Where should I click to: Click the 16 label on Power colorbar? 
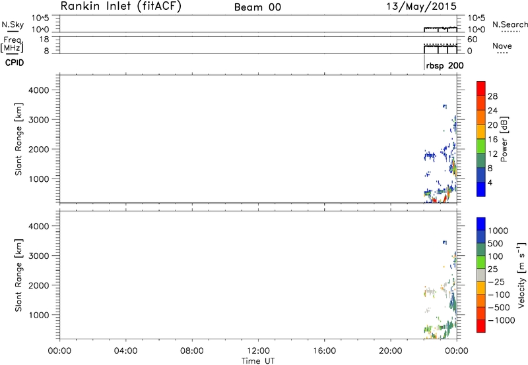coord(492,140)
